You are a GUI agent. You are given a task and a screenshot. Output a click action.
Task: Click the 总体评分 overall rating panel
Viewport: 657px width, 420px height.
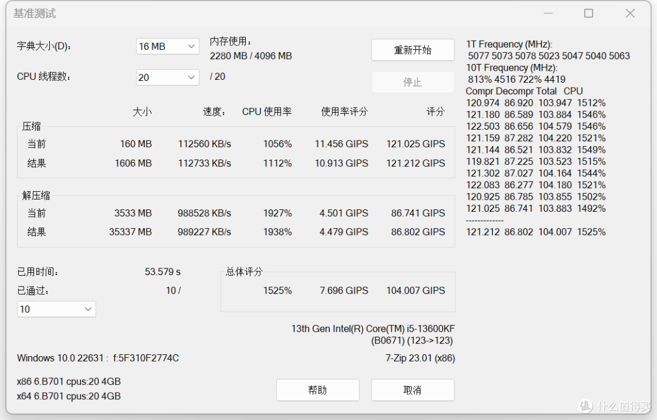[338, 291]
